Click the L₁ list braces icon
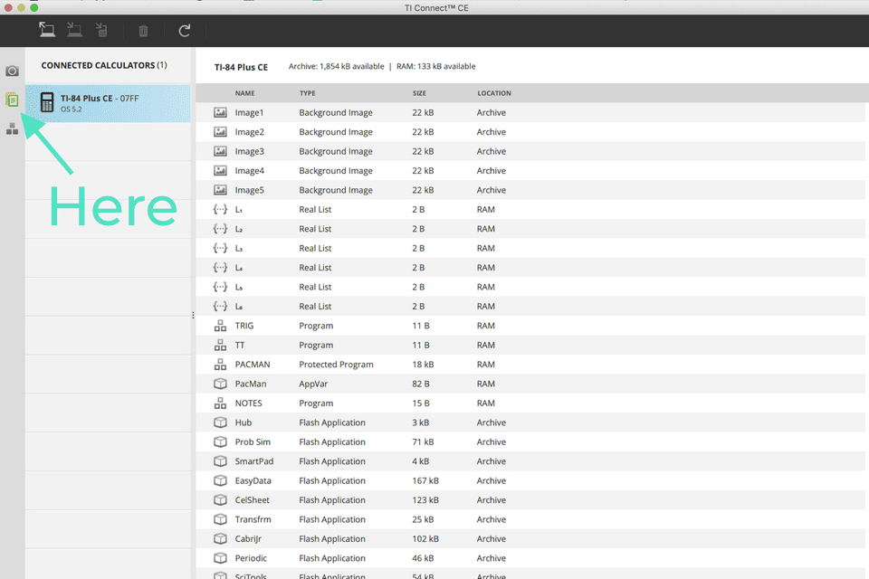 (220, 210)
